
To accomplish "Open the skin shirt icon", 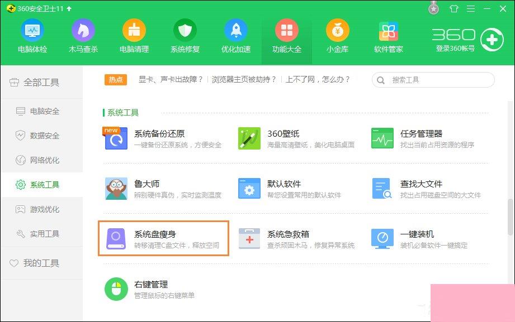I will point(454,8).
